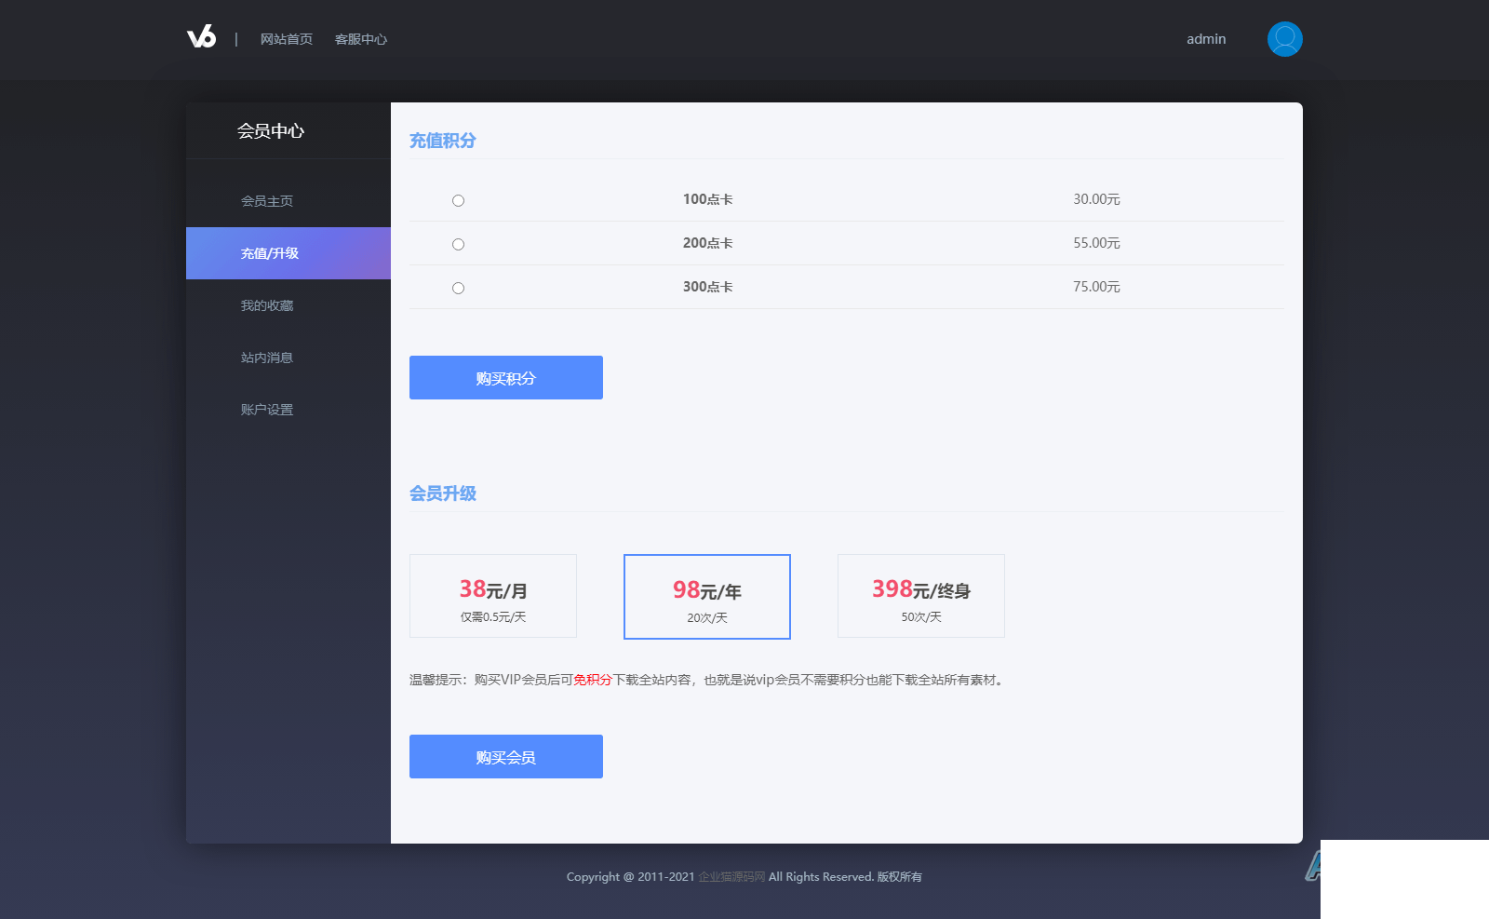Choose the 98元/年 membership plan

(707, 597)
